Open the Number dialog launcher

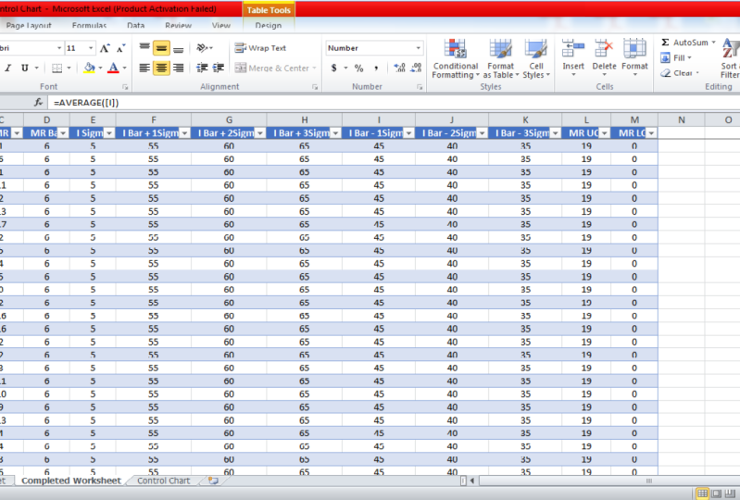(x=419, y=87)
